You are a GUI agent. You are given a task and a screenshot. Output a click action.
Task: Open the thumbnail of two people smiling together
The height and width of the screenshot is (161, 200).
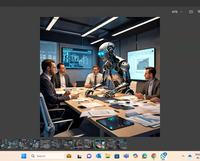[x=78, y=144]
